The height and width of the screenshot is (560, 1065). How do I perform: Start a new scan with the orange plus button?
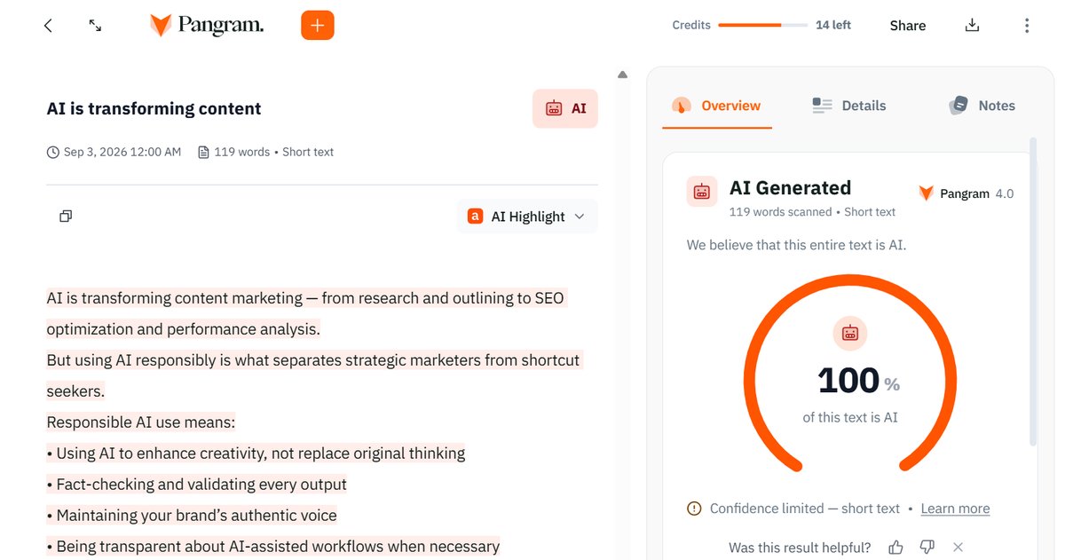click(x=318, y=26)
